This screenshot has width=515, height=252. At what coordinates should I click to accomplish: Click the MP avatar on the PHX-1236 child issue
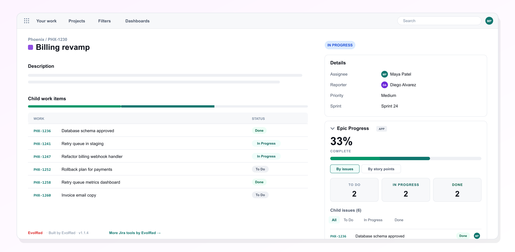coord(477,236)
